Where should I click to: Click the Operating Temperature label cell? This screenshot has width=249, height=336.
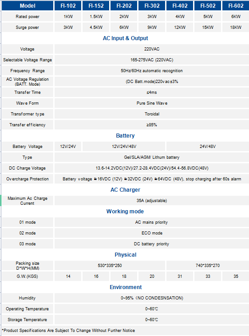[28, 309]
